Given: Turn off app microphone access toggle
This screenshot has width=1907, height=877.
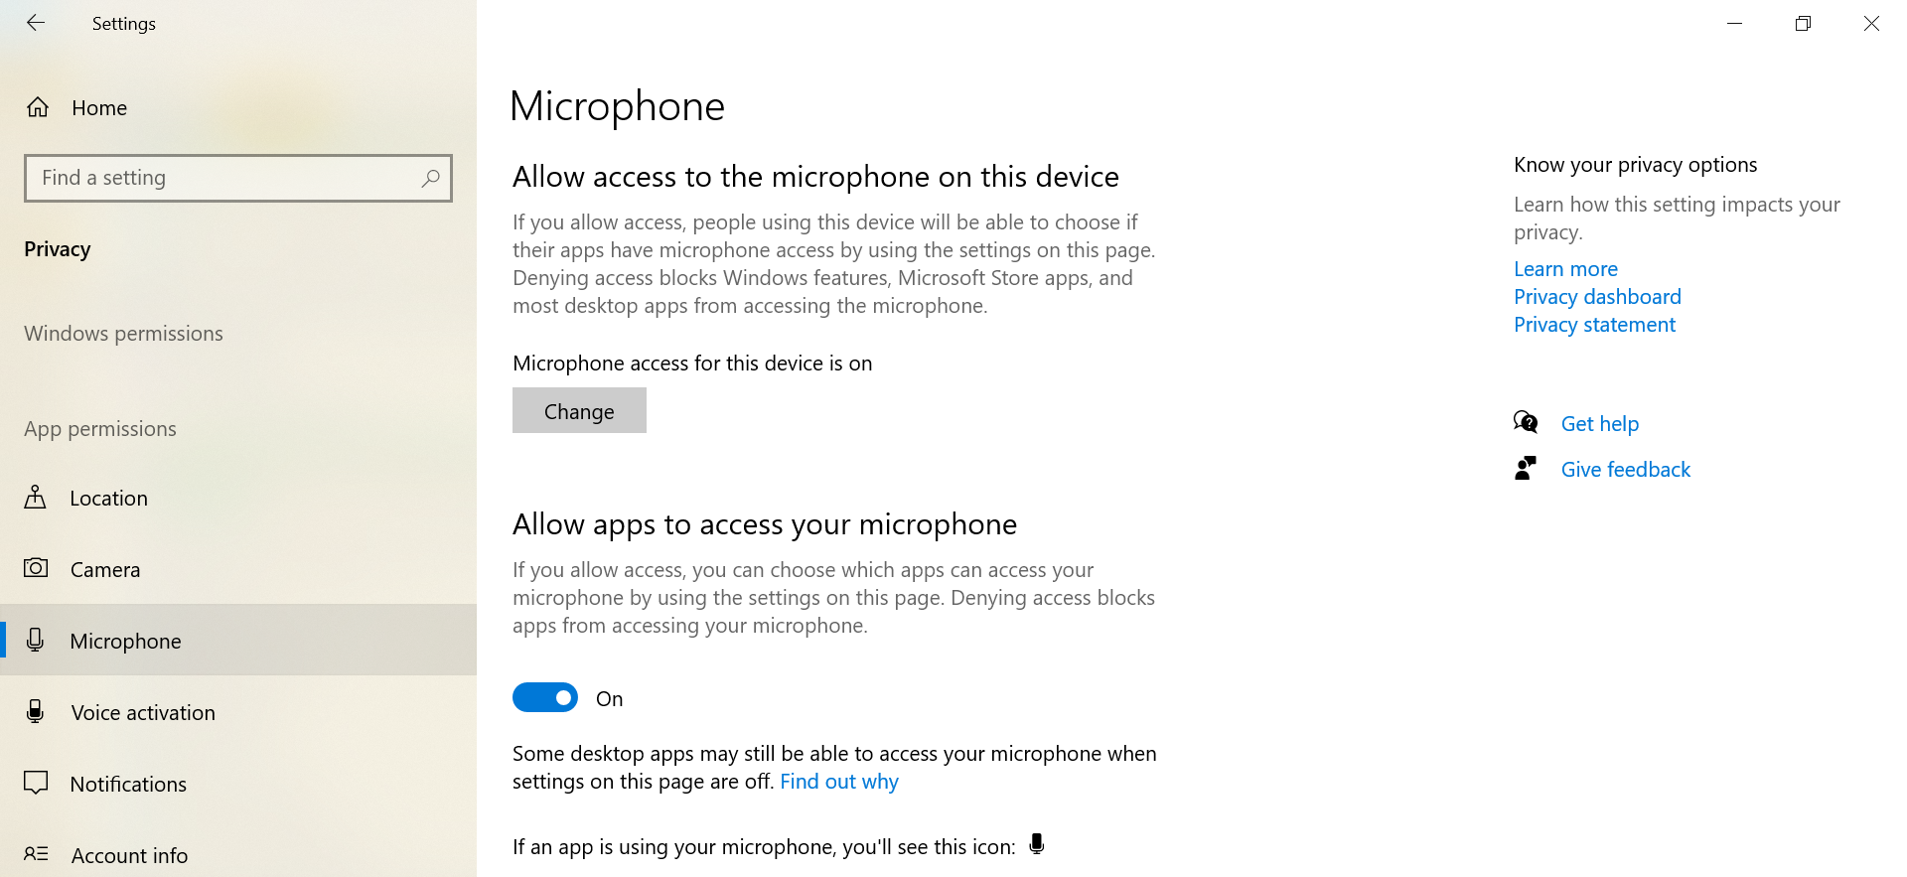Looking at the screenshot, I should pyautogui.click(x=545, y=698).
